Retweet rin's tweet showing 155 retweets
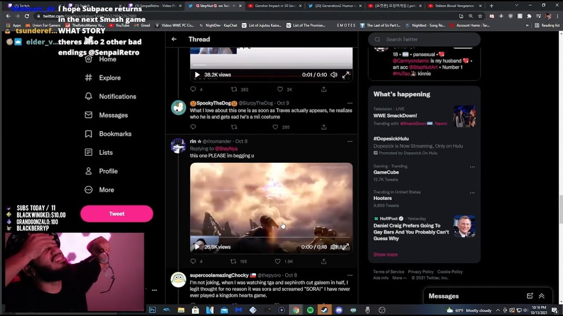Image resolution: width=563 pixels, height=316 pixels. coord(234,261)
